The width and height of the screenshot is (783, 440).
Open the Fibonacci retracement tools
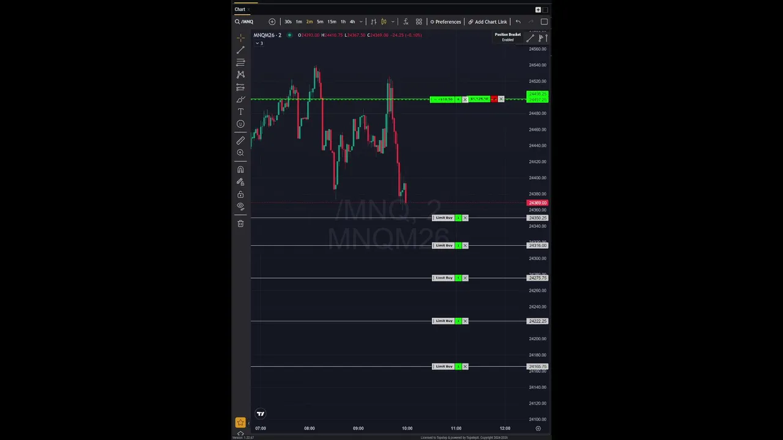tap(240, 62)
